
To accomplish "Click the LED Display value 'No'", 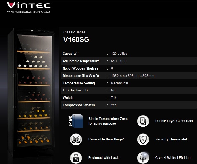I will coord(113,90).
